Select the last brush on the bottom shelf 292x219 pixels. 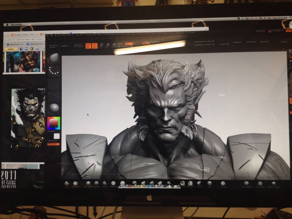[x=273, y=184]
